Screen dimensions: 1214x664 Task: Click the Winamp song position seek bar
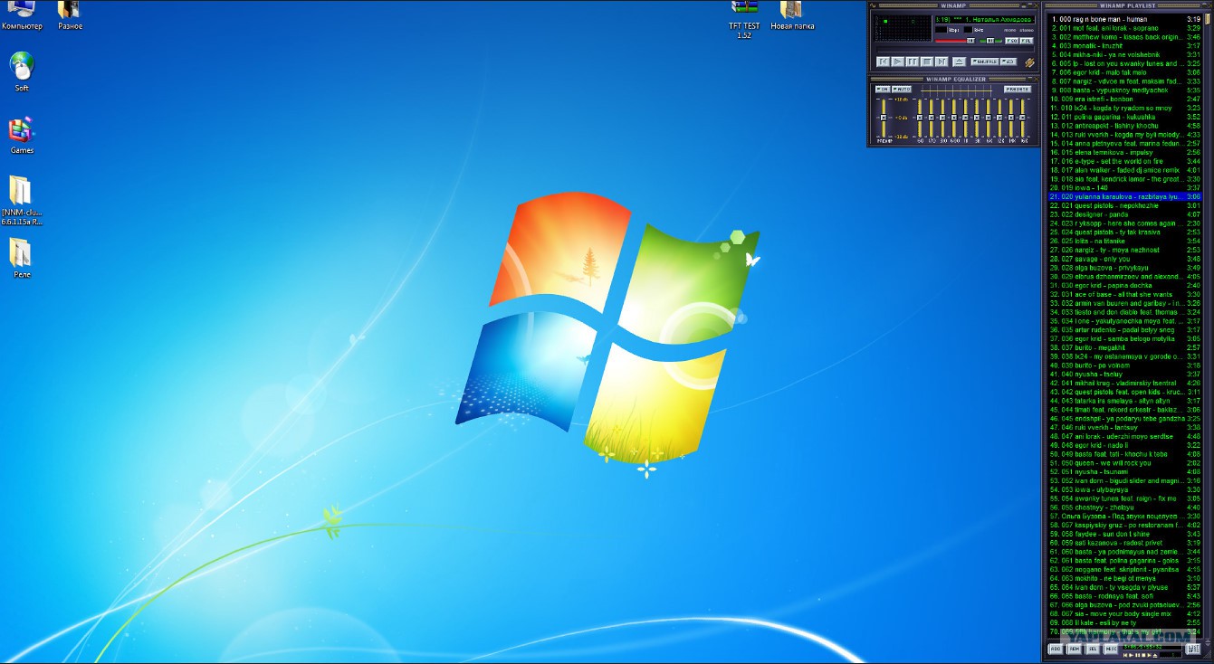pyautogui.click(x=955, y=49)
